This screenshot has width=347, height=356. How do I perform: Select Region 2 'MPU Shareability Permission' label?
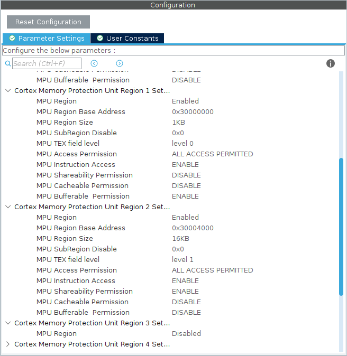pyautogui.click(x=84, y=291)
